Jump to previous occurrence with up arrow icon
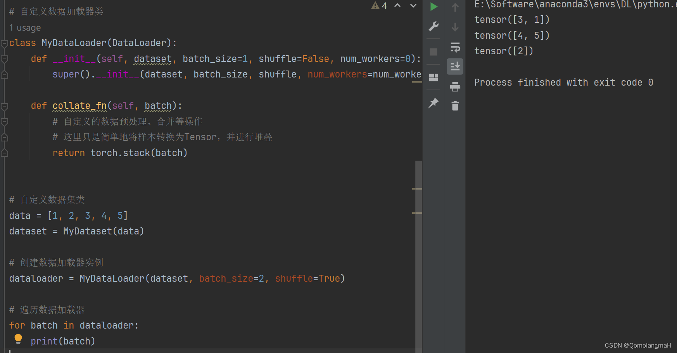Screen dimensions: 677x353 click(x=455, y=6)
